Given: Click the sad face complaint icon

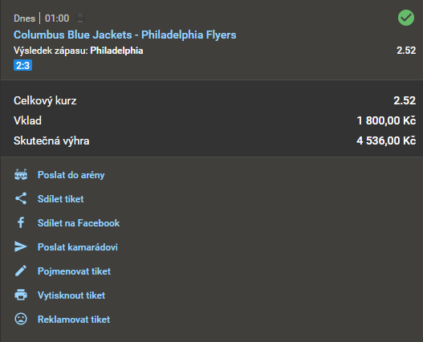Looking at the screenshot, I should click(x=21, y=319).
